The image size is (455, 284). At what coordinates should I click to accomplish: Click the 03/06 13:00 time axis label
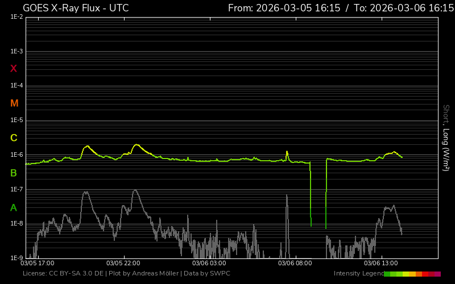(380, 264)
